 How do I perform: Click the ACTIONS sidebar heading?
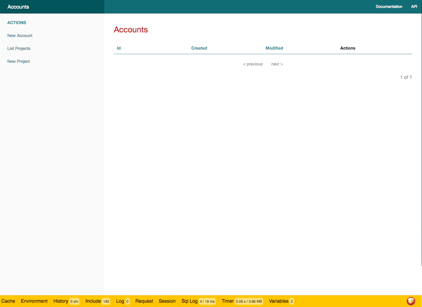(17, 22)
